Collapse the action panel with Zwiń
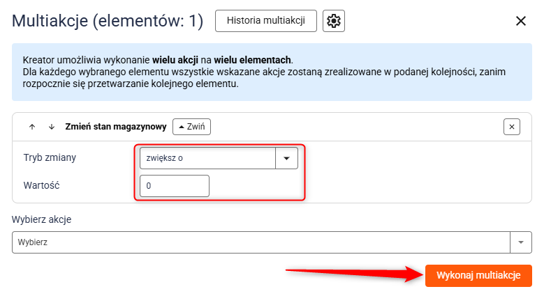 [x=192, y=127]
